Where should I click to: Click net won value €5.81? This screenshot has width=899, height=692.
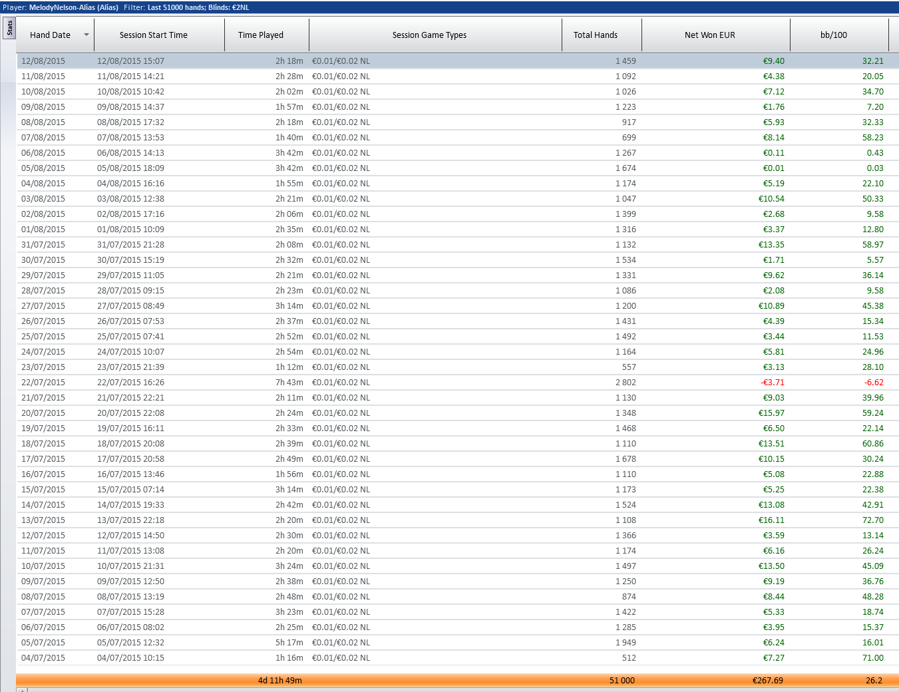tap(773, 352)
